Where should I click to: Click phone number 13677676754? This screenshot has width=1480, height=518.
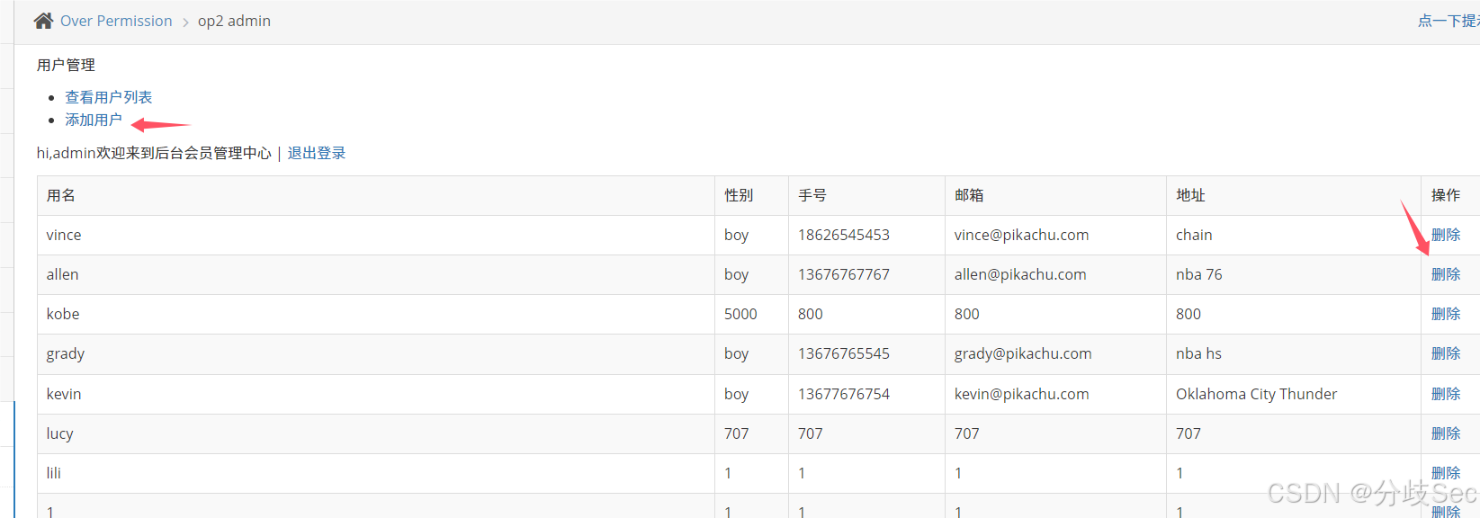844,394
